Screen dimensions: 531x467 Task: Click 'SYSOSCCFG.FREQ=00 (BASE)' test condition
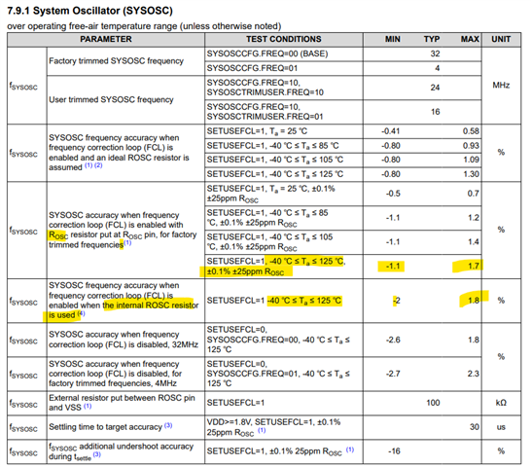point(267,54)
